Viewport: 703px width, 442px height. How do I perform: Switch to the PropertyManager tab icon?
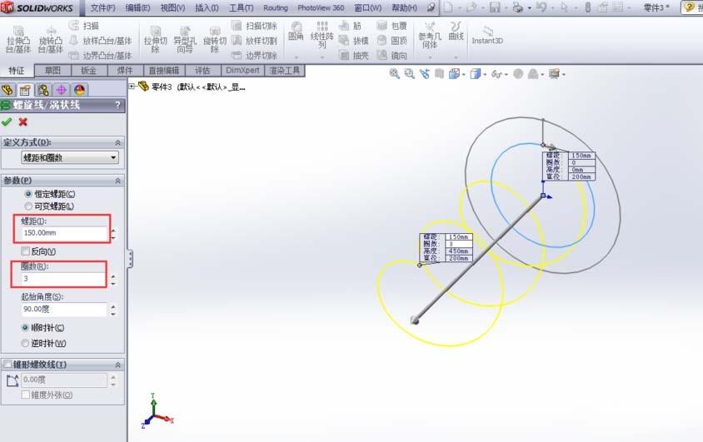25,90
